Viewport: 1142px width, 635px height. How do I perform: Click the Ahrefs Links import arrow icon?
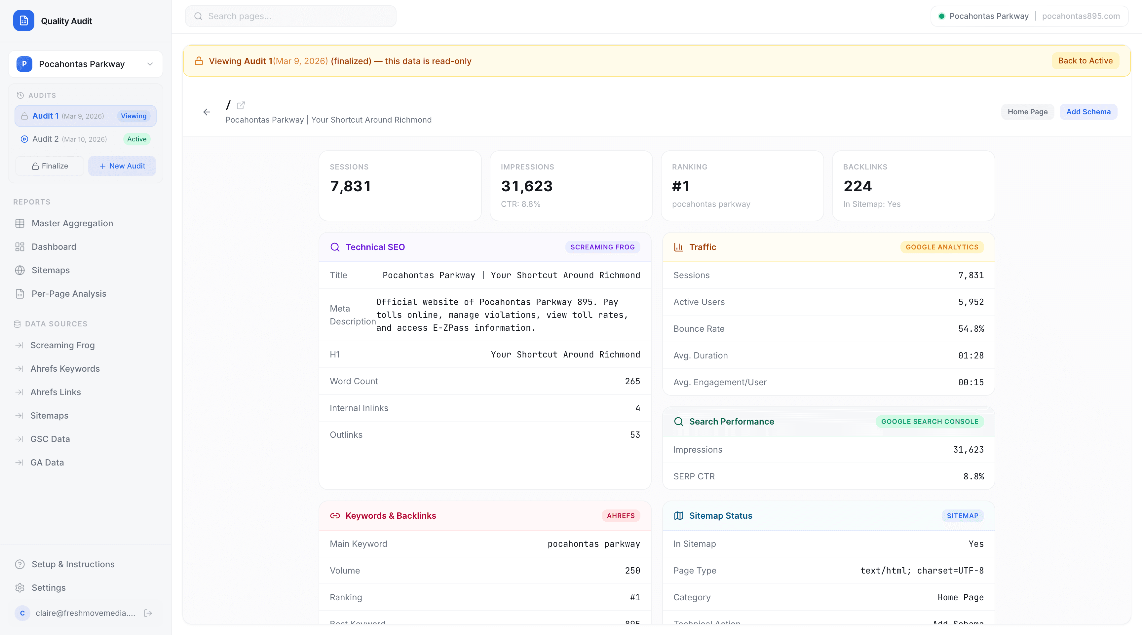[19, 392]
